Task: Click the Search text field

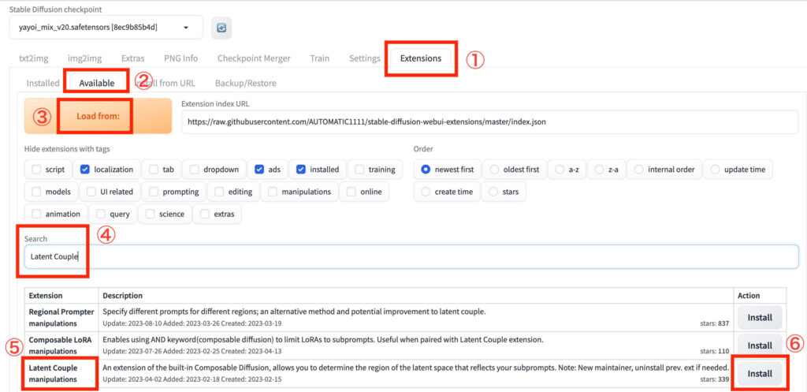Action: 410,256
